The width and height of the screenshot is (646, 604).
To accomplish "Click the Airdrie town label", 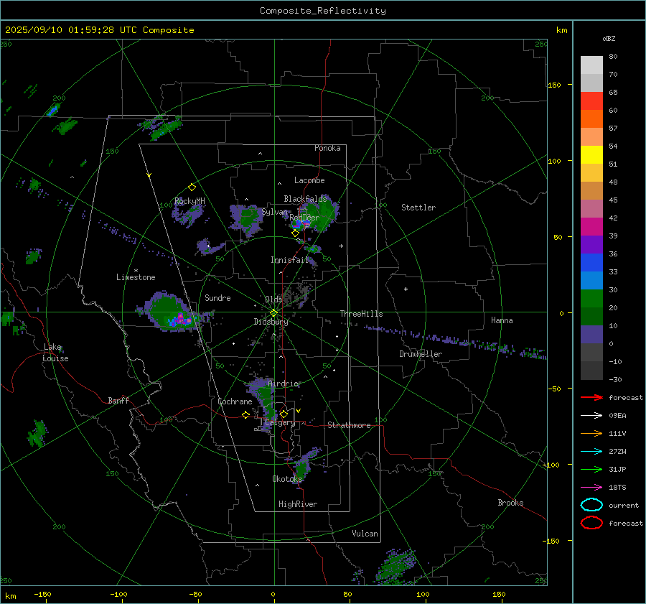I will [x=283, y=384].
